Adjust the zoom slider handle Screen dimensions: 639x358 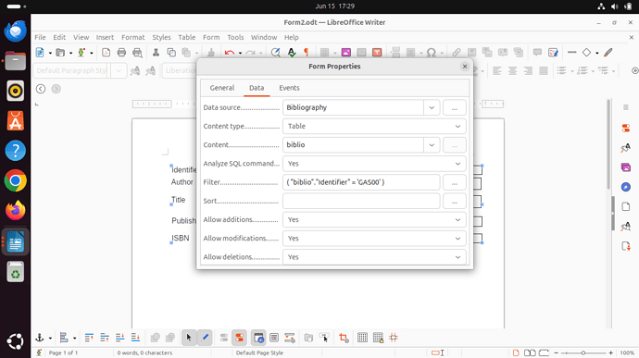coord(583,352)
